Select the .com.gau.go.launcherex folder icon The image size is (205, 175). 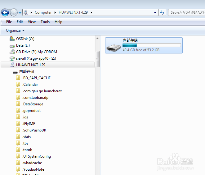pyautogui.click(x=18, y=91)
